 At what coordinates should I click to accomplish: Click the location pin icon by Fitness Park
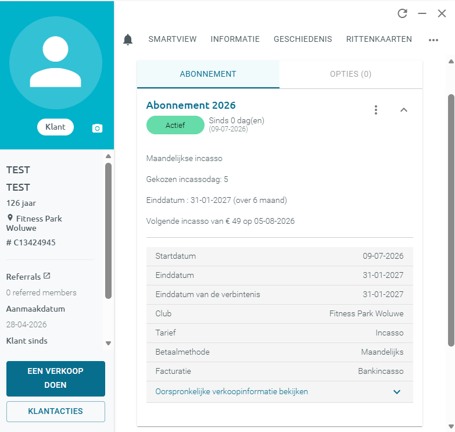click(10, 217)
